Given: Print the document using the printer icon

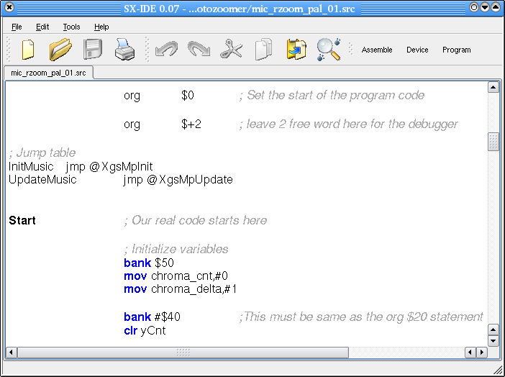Looking at the screenshot, I should (124, 50).
